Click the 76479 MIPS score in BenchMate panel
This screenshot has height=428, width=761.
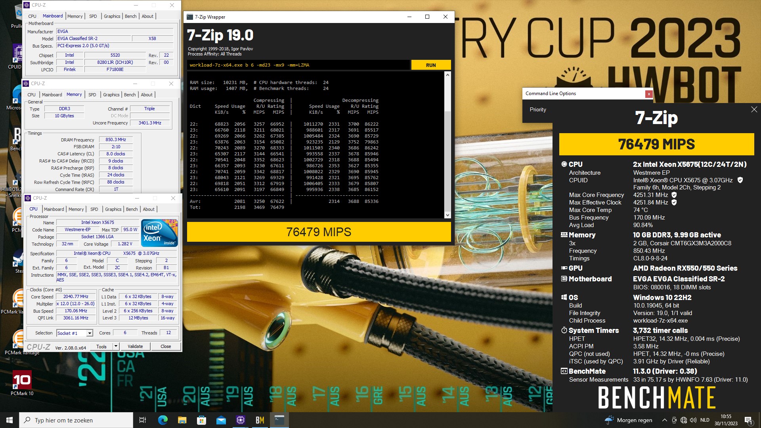coord(656,144)
